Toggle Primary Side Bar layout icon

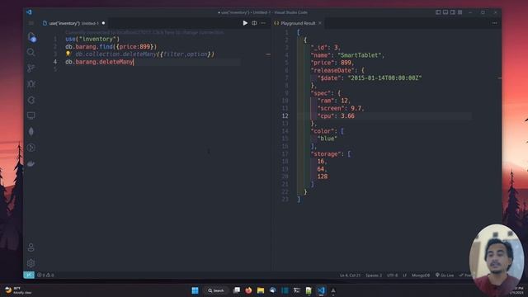(438, 12)
